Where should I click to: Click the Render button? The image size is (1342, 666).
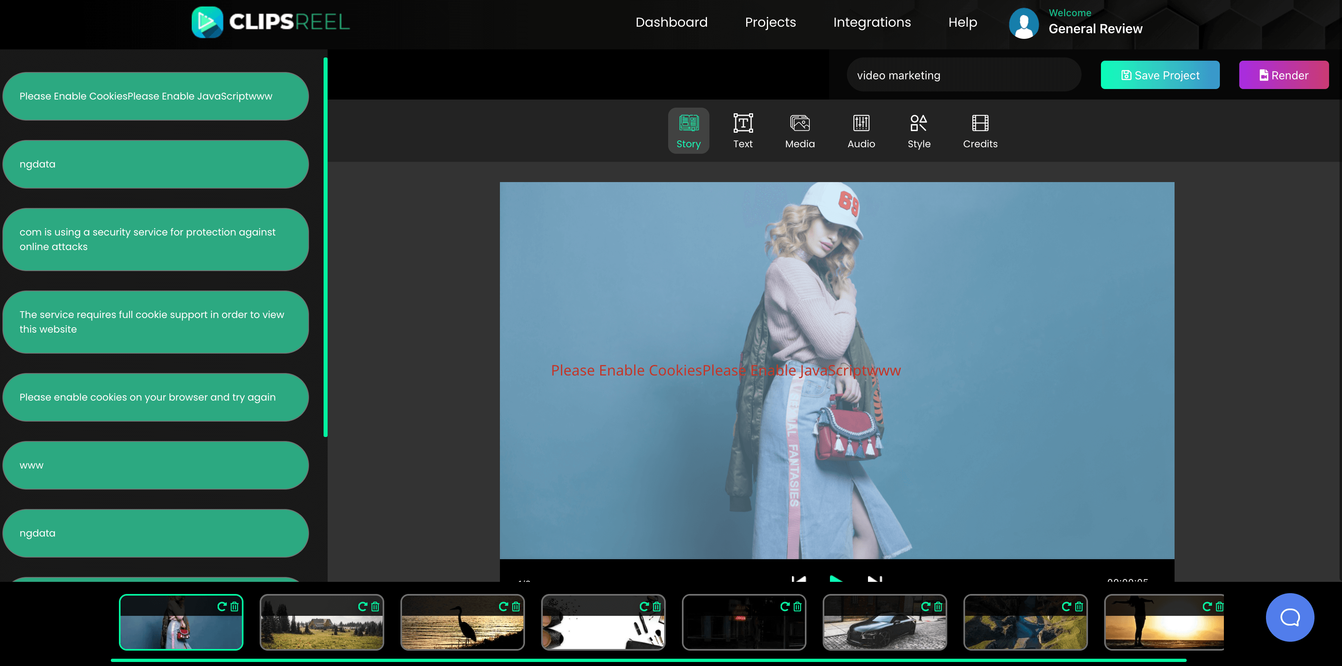click(1283, 74)
